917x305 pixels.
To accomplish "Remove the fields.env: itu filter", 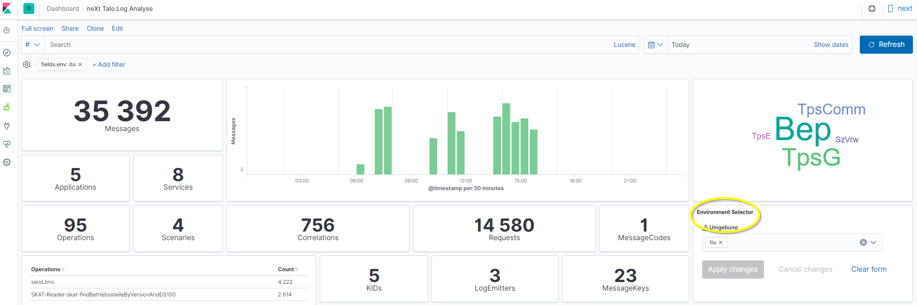I will pos(80,64).
